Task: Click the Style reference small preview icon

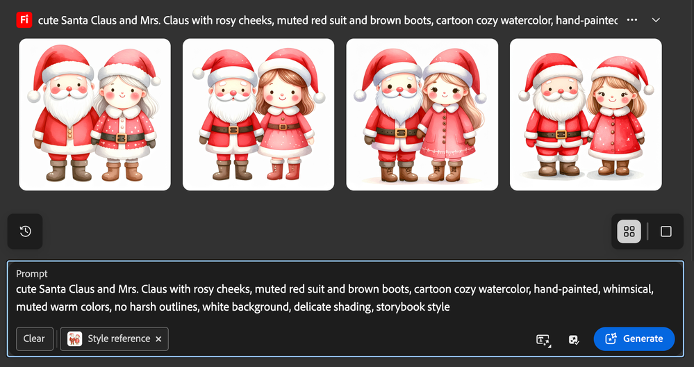Action: [x=74, y=339]
